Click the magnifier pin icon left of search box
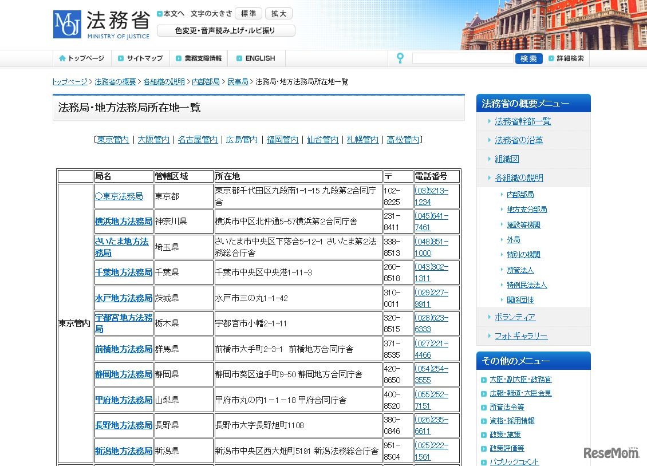 pos(399,58)
